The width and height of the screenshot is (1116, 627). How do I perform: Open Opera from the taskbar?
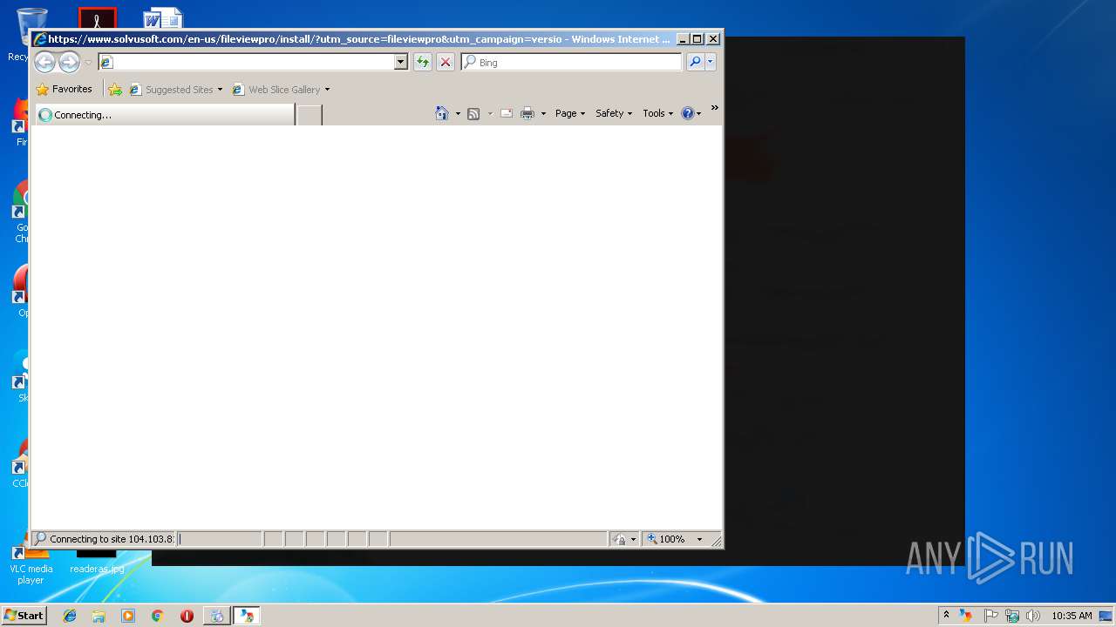click(187, 616)
